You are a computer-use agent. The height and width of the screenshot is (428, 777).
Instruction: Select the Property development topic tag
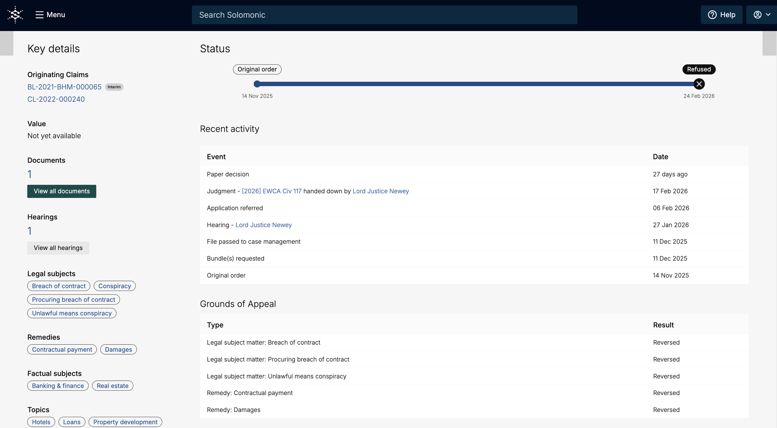coord(125,422)
